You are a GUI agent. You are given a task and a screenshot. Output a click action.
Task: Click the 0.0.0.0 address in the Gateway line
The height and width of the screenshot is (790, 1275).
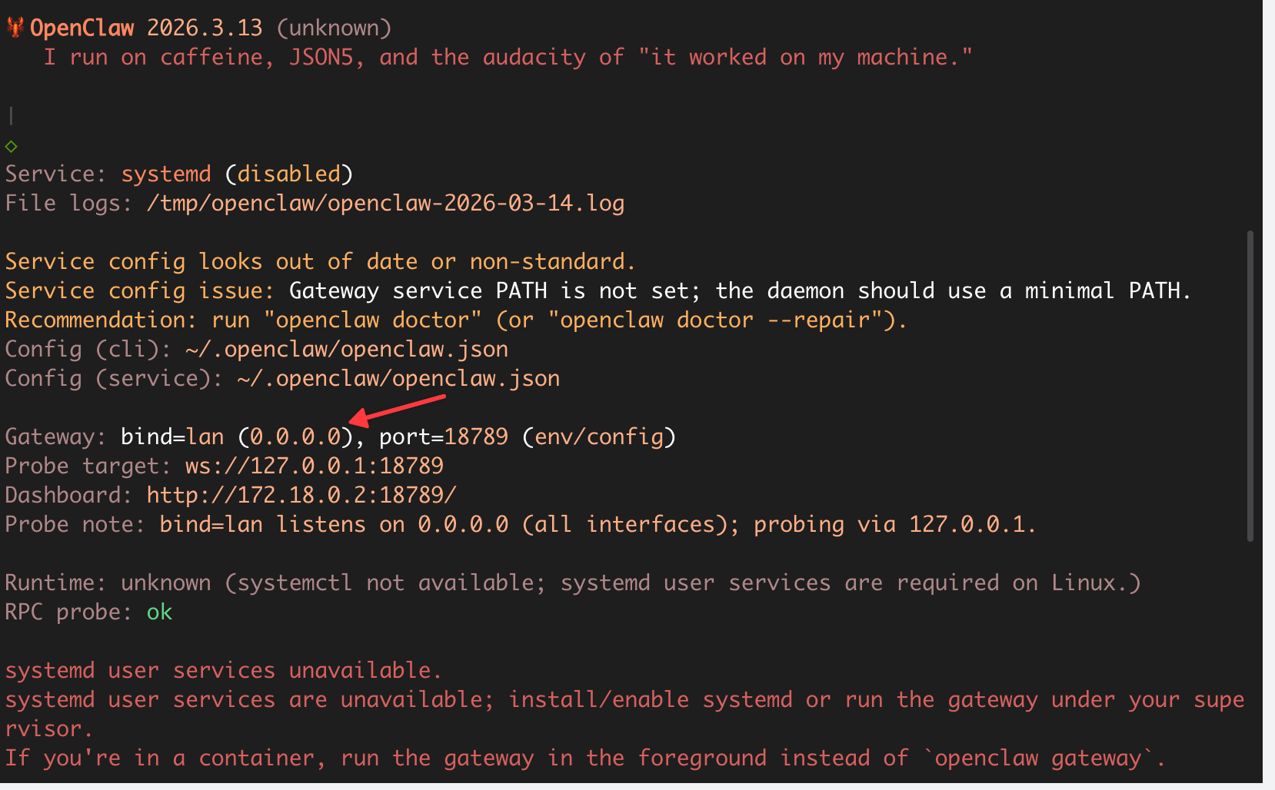click(295, 436)
